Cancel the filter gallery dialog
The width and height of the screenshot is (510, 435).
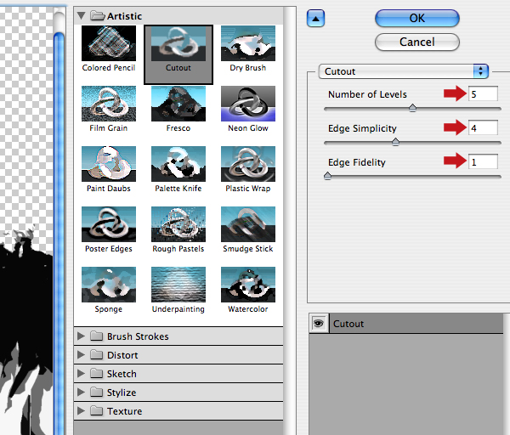click(417, 42)
